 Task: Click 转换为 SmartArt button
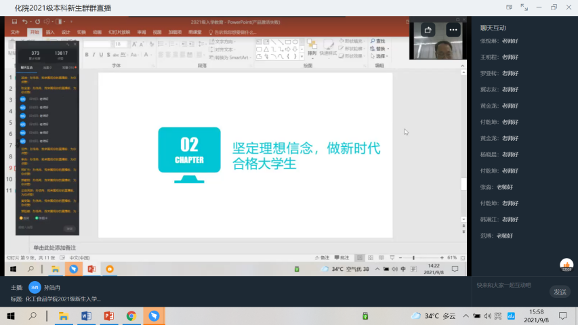pyautogui.click(x=230, y=58)
